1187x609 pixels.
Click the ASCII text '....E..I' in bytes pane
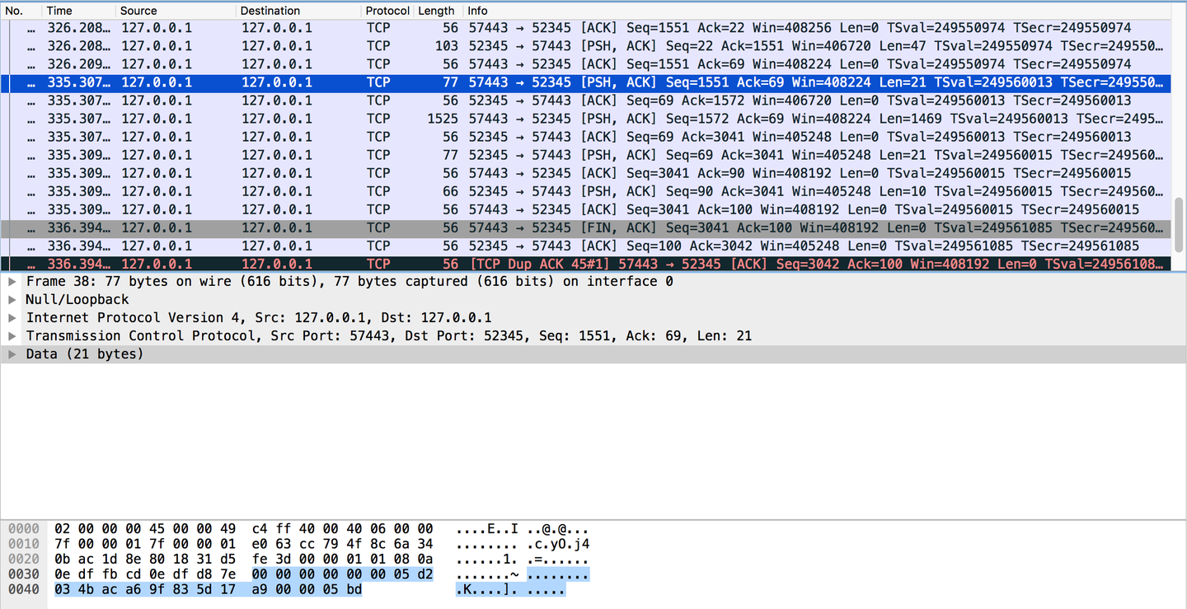coord(489,528)
